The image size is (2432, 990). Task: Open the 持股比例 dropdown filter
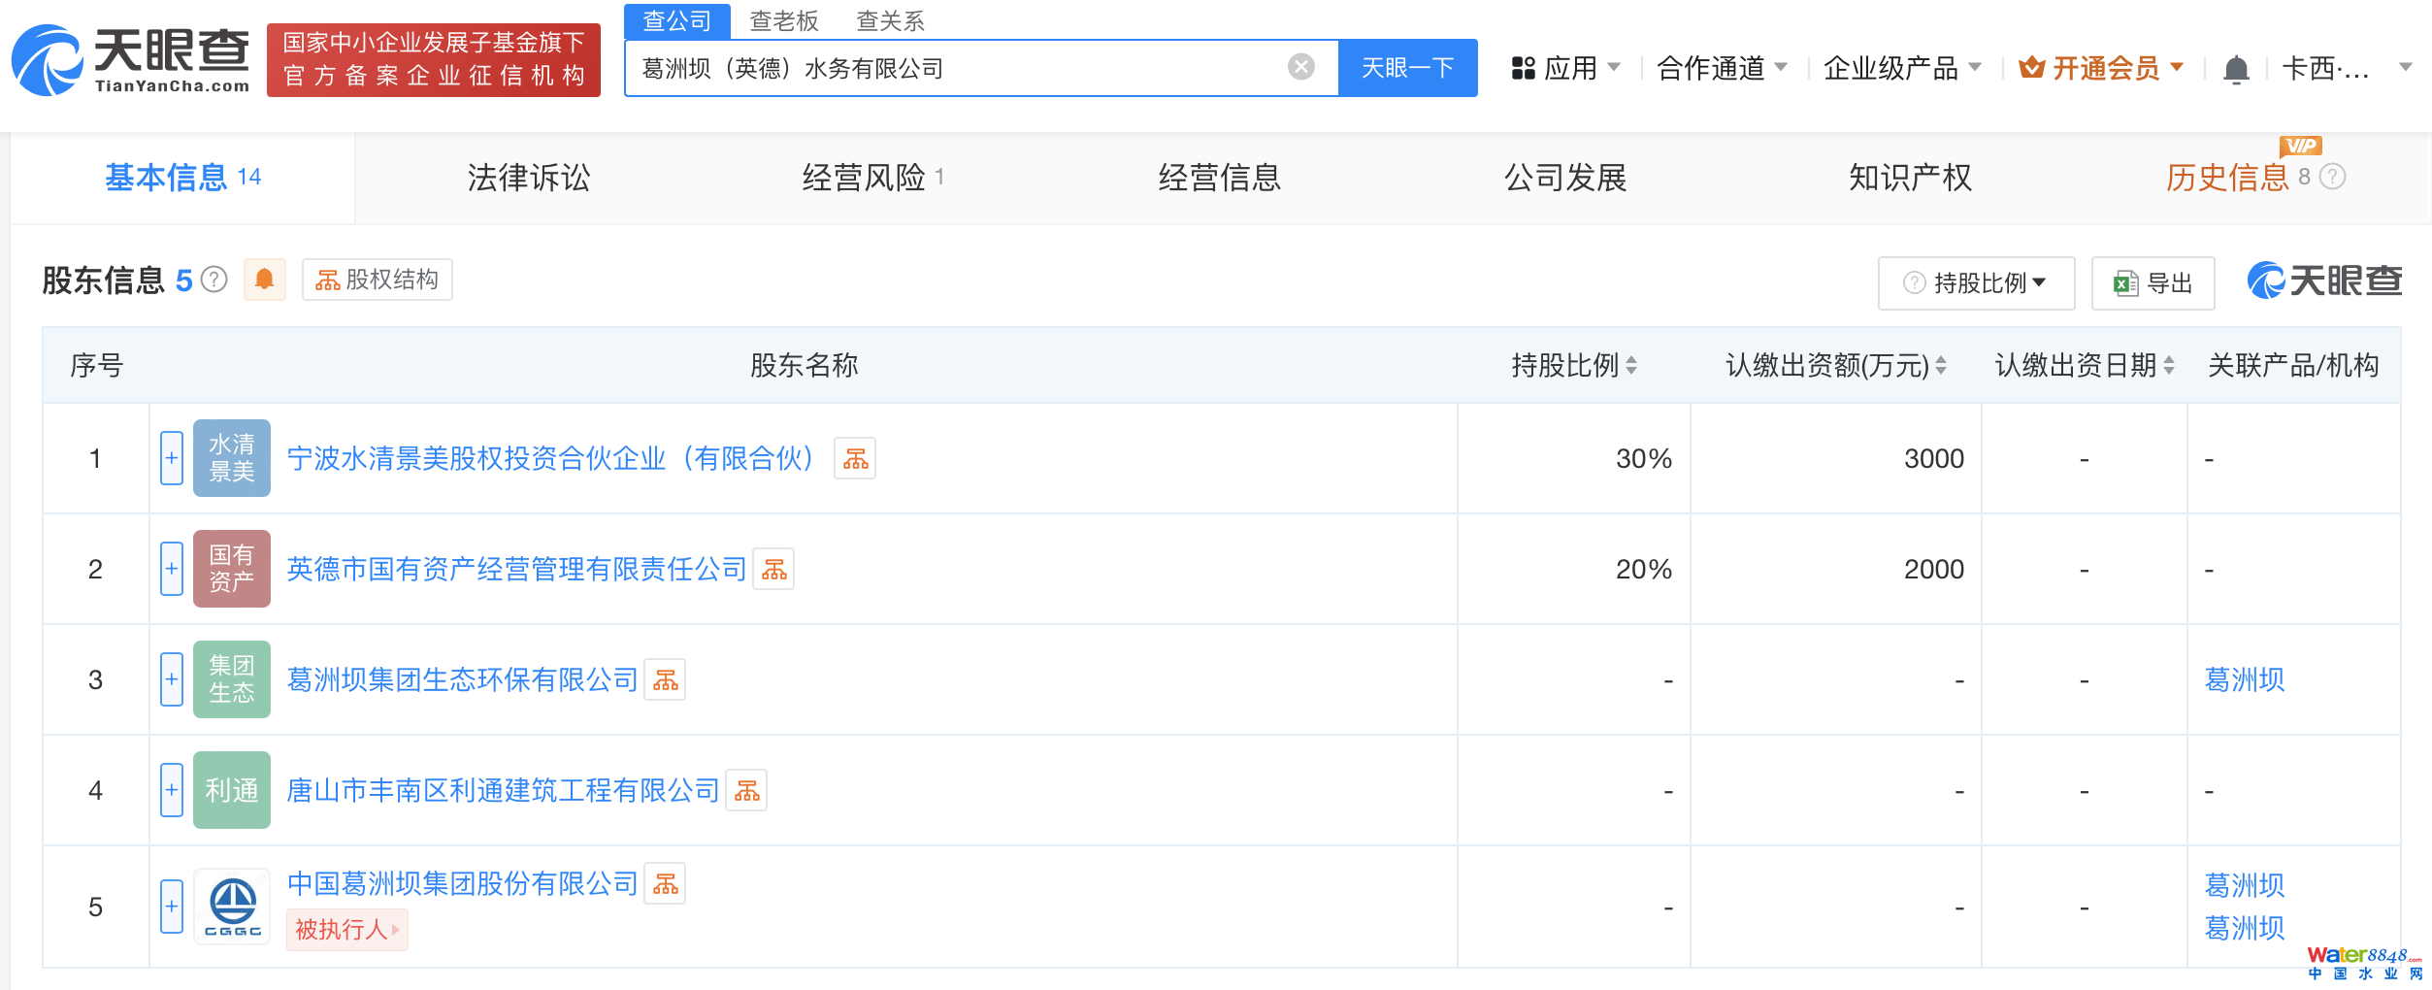click(1976, 283)
